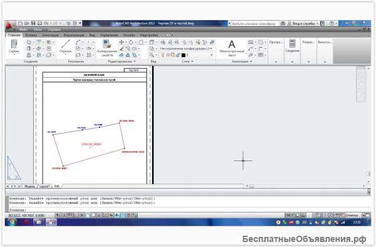Select the Move tool in Редактирование panel

(122, 42)
